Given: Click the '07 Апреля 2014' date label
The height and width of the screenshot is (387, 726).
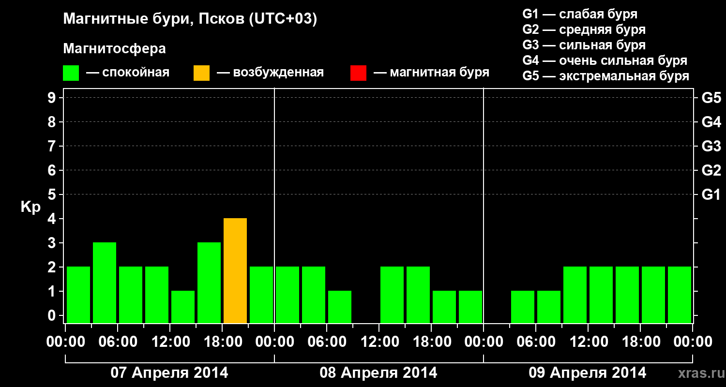Looking at the screenshot, I should click(x=169, y=372).
